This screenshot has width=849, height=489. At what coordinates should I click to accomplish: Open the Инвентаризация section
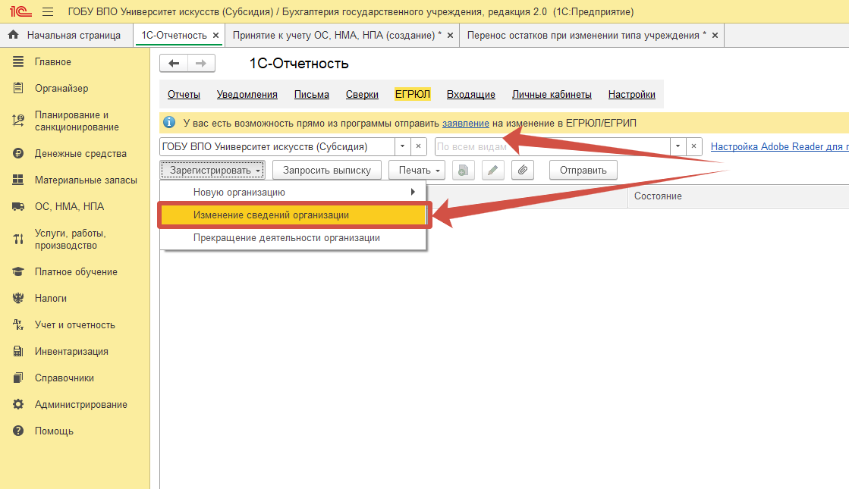(x=71, y=352)
